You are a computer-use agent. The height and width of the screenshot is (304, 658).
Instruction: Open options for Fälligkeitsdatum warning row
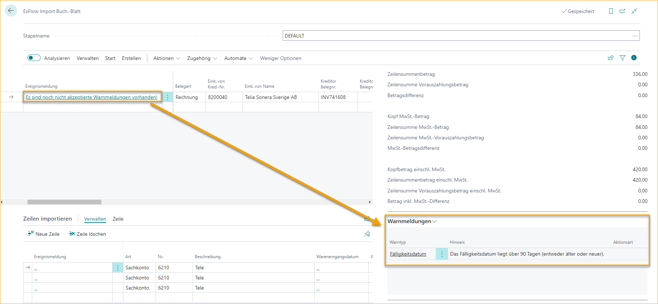[x=442, y=254]
